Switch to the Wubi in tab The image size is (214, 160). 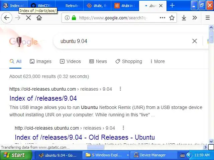point(125,6)
